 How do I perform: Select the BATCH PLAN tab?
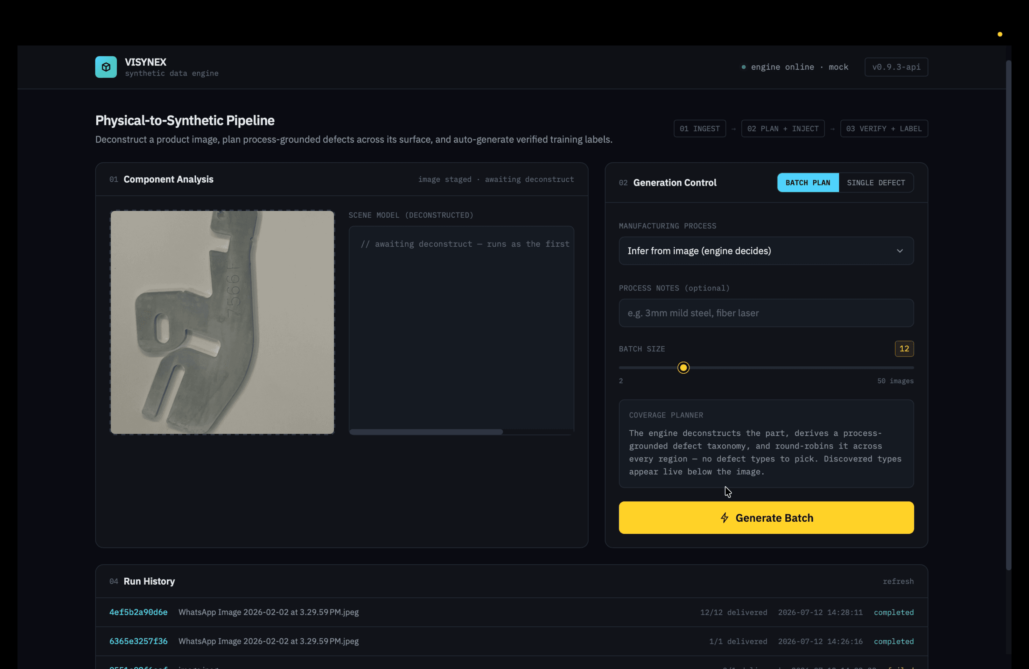coord(808,183)
